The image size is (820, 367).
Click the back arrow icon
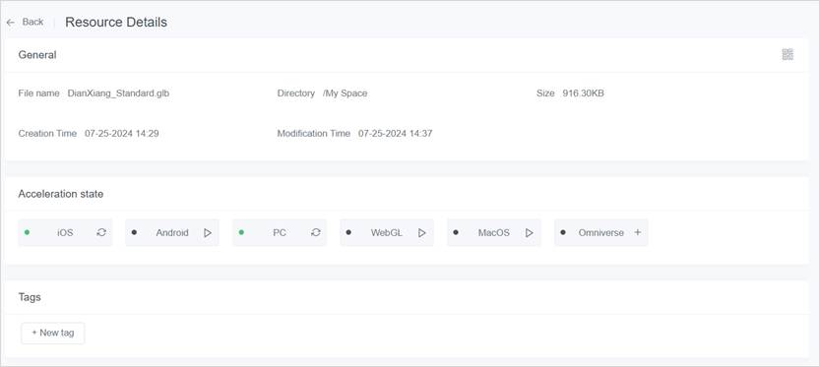point(11,23)
